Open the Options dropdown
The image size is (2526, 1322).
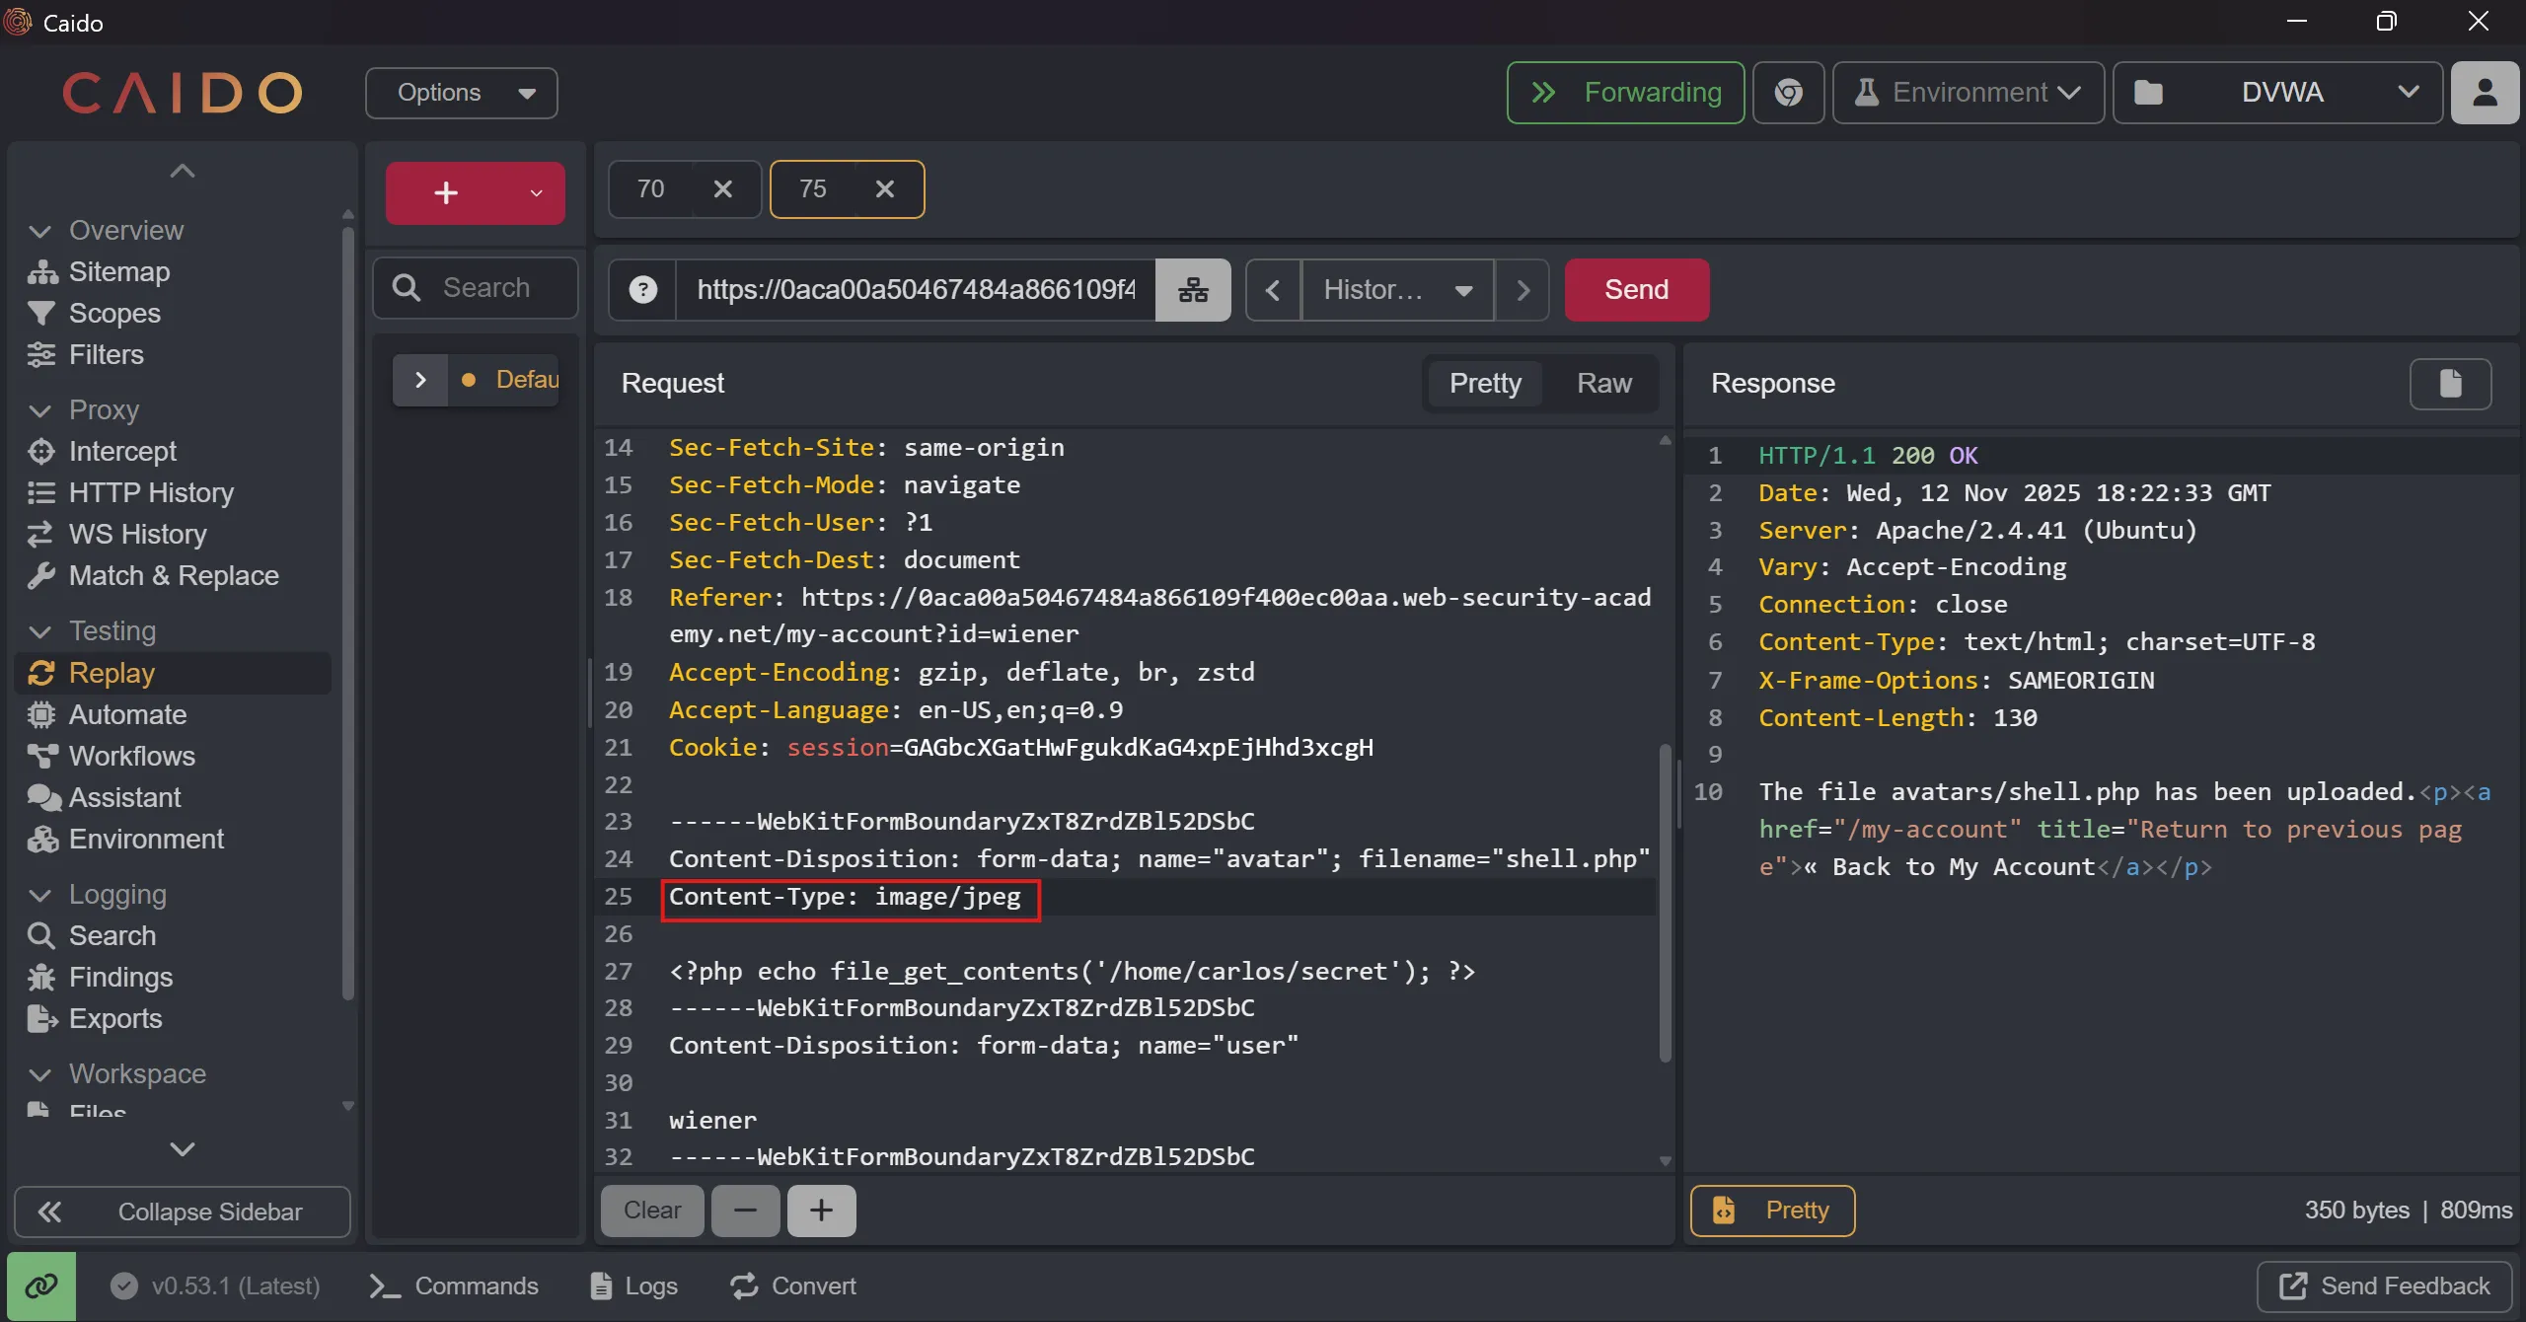pos(462,93)
